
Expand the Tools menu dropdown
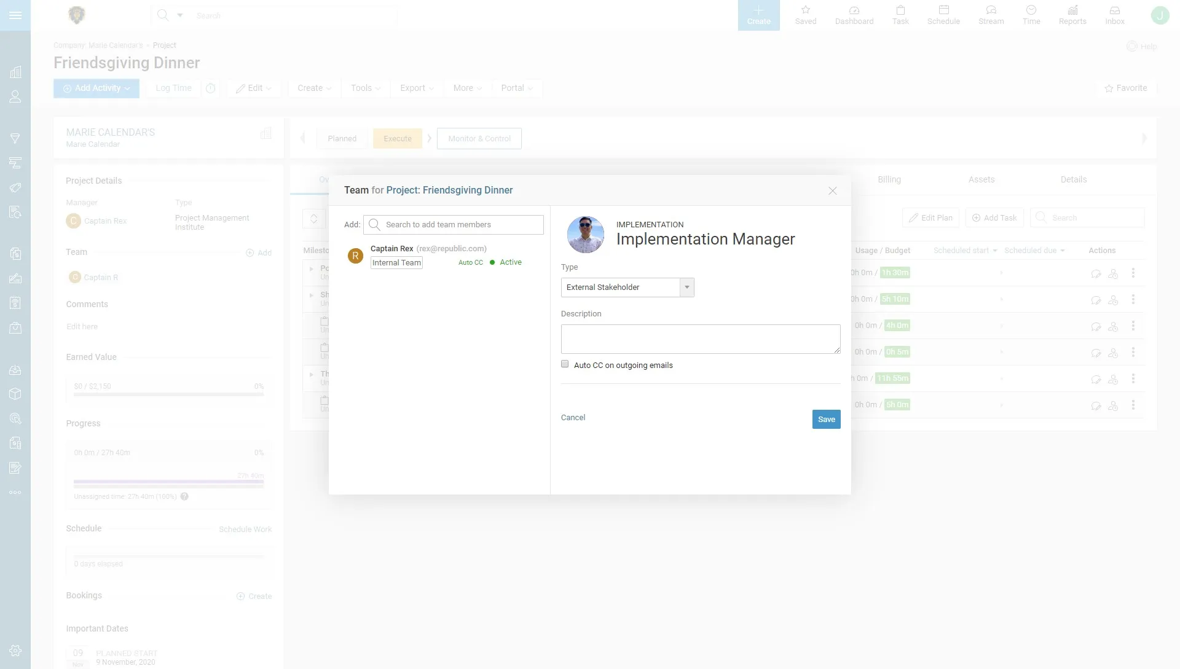click(366, 88)
